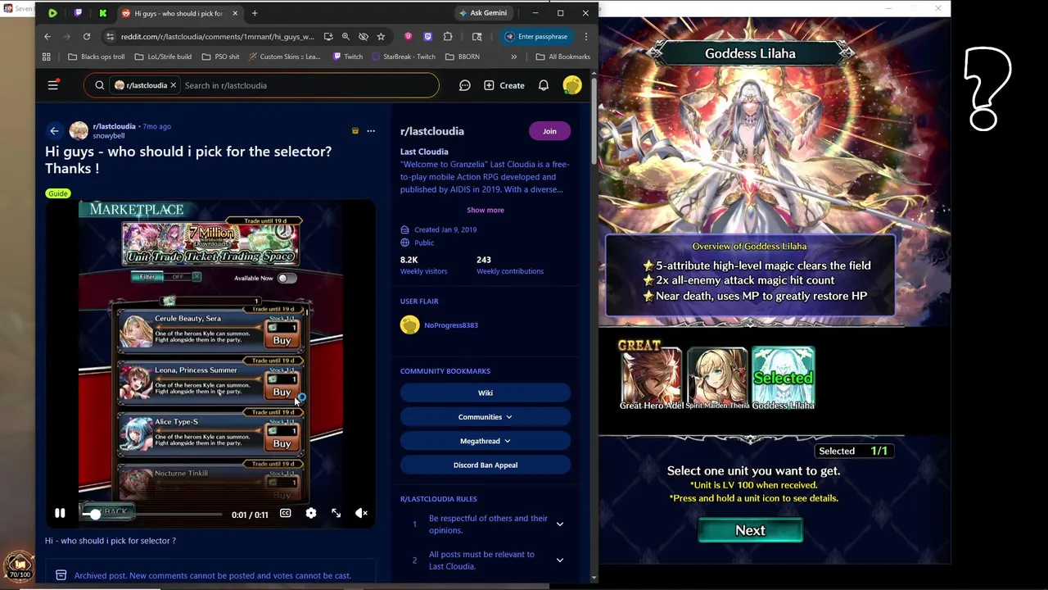The height and width of the screenshot is (590, 1048).
Task: Switch to the green play-icon pinned tab
Action: 52,13
